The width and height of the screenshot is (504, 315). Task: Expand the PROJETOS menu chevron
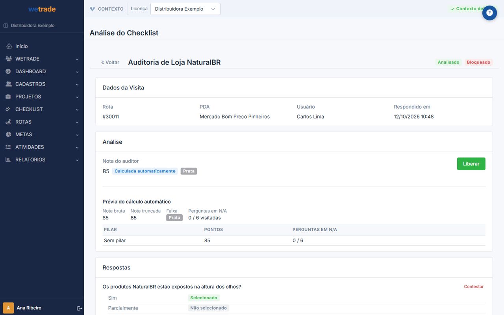(x=77, y=97)
